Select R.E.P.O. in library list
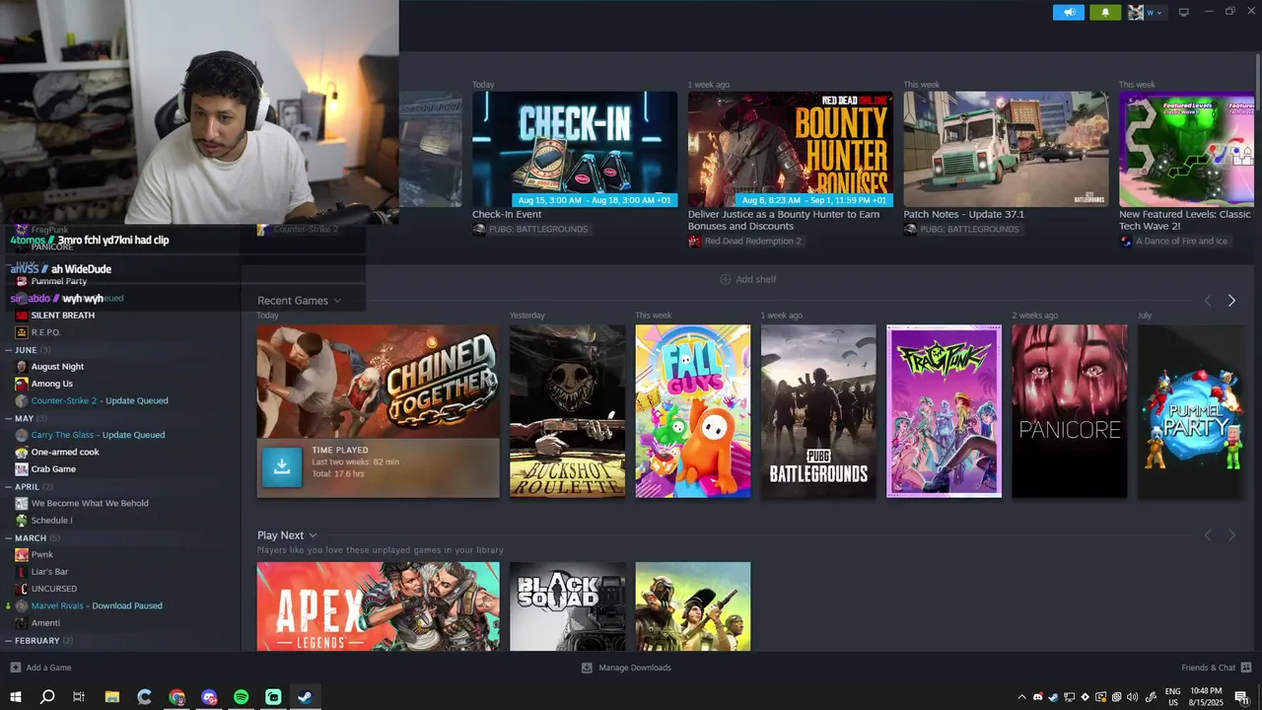 (x=45, y=332)
